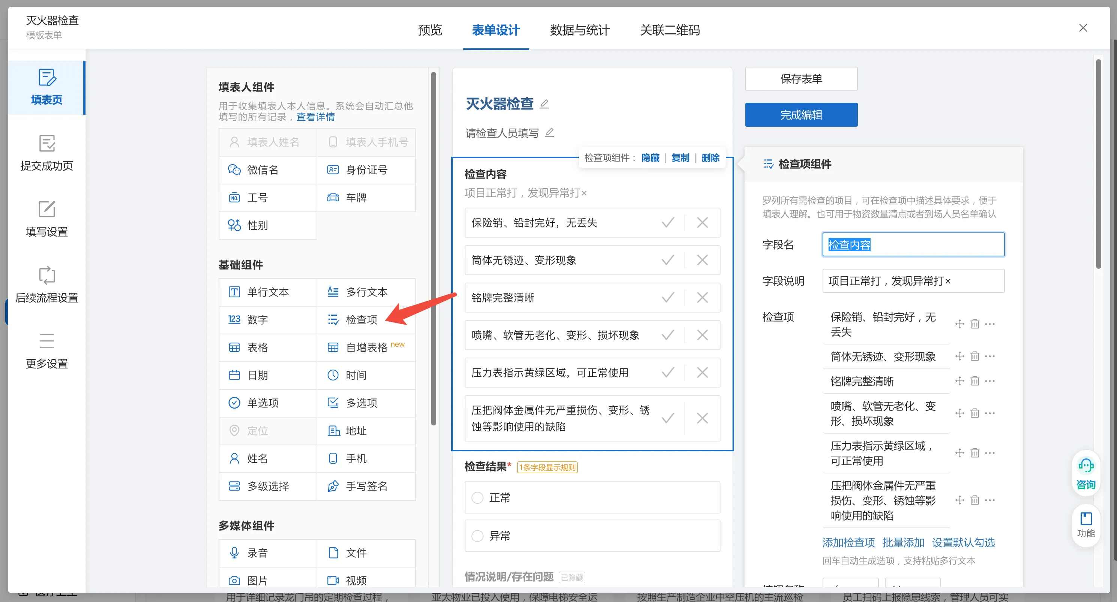Image resolution: width=1117 pixels, height=602 pixels.
Task: Click the 完成编辑 button
Action: (801, 115)
